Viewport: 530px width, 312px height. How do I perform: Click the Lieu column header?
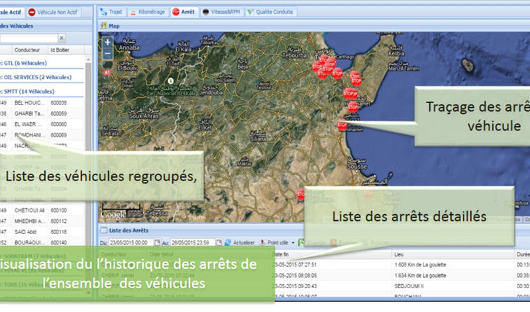point(401,254)
